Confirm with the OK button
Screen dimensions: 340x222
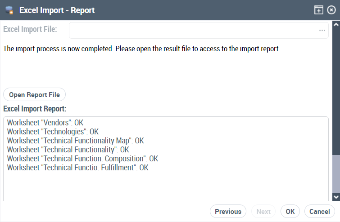(x=290, y=211)
